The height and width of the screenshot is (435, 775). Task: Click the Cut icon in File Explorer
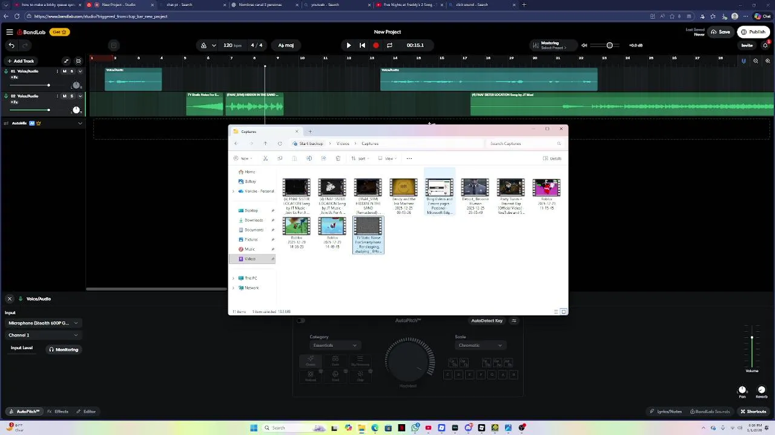(265, 158)
